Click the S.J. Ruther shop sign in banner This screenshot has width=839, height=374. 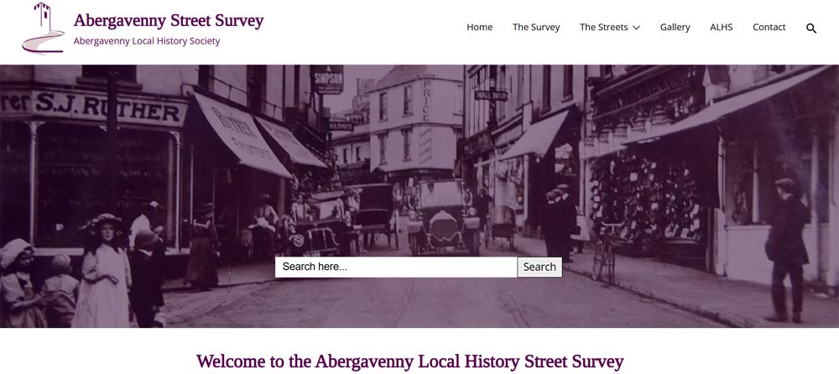pyautogui.click(x=94, y=108)
